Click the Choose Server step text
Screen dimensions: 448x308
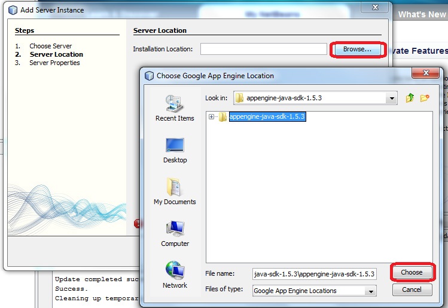point(51,46)
